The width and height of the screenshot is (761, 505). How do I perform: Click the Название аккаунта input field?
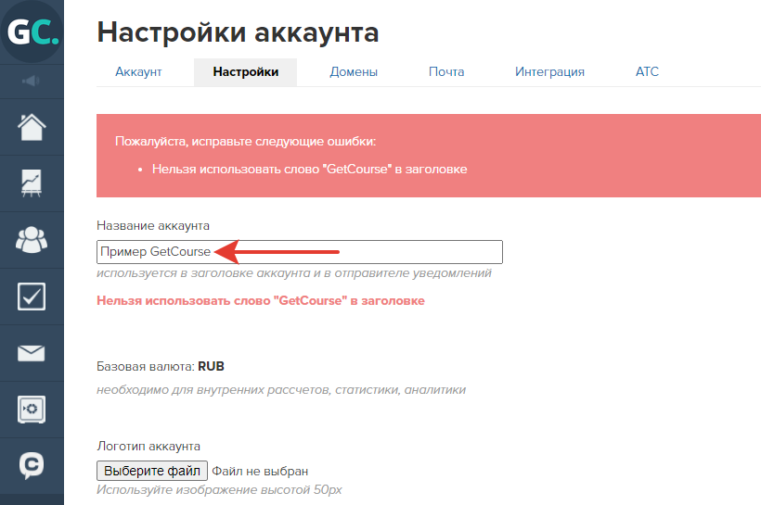pyautogui.click(x=300, y=252)
